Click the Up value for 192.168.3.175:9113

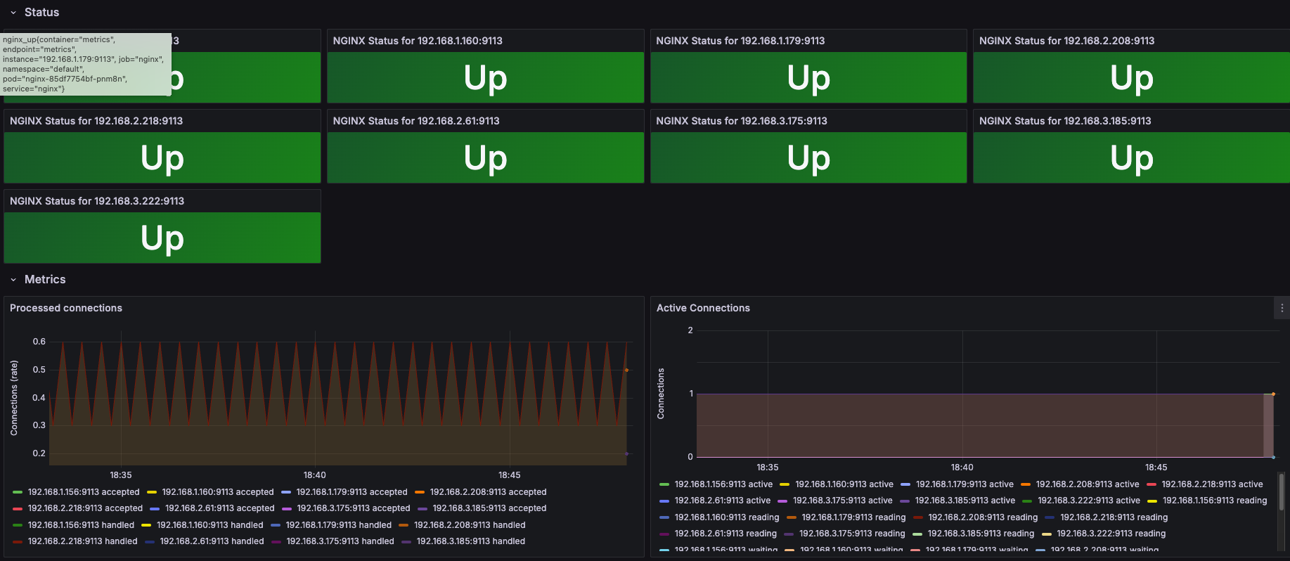coord(808,158)
